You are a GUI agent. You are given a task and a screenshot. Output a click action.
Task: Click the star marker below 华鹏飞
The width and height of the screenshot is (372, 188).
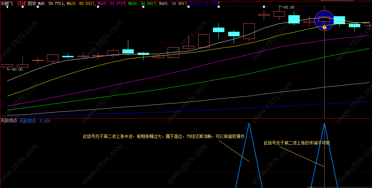7,7
